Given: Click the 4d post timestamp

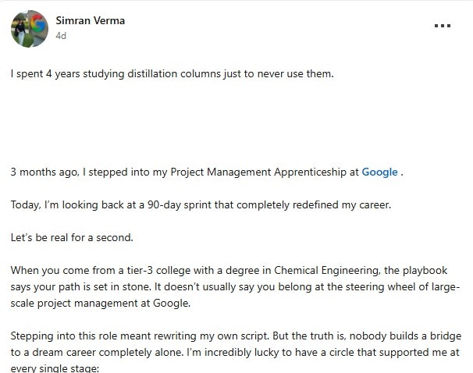Looking at the screenshot, I should tap(61, 36).
